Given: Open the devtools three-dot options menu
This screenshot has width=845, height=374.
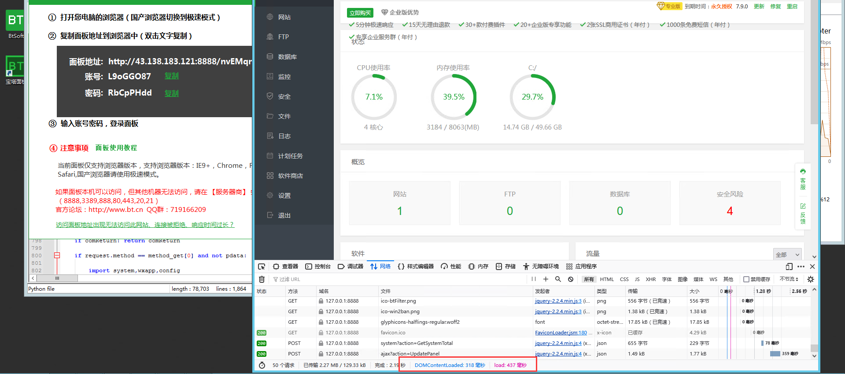Looking at the screenshot, I should point(801,267).
